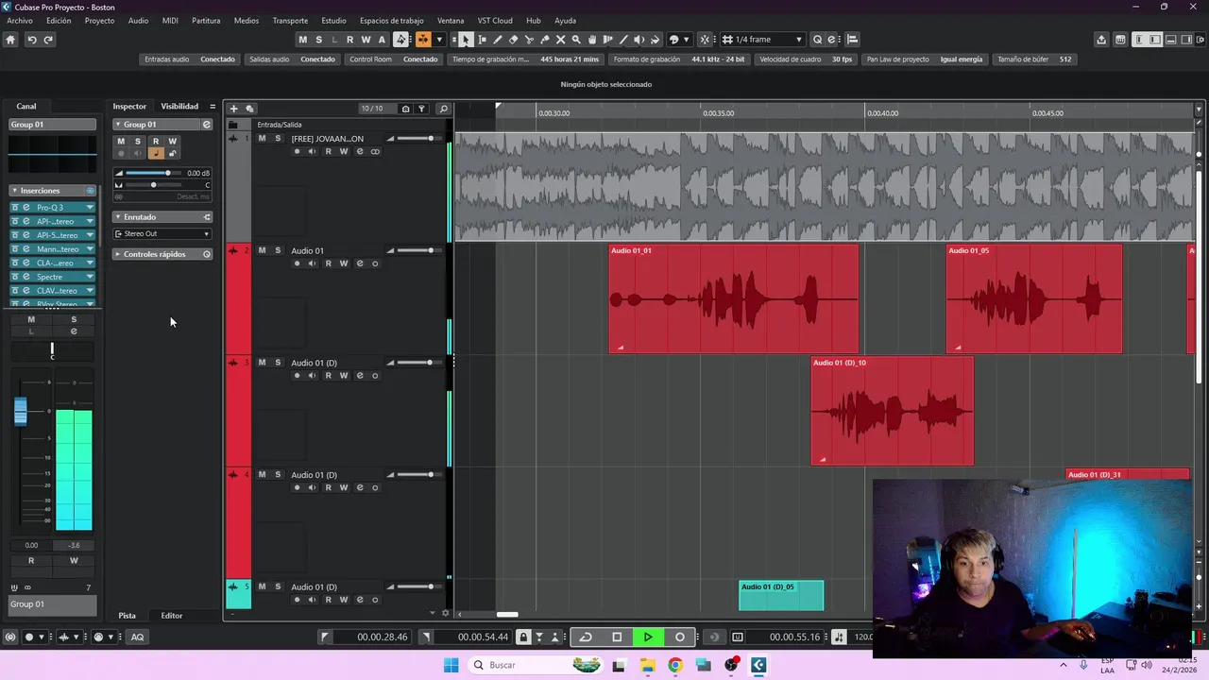Image resolution: width=1209 pixels, height=680 pixels.
Task: Enable record on the [FREE] JOVAAN track
Action: coord(297,152)
